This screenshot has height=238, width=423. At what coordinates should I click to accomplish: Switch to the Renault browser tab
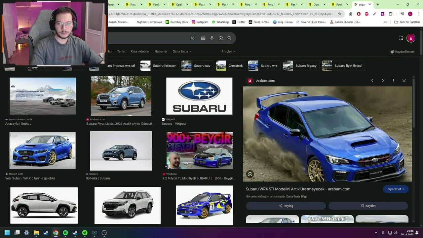(114, 5)
